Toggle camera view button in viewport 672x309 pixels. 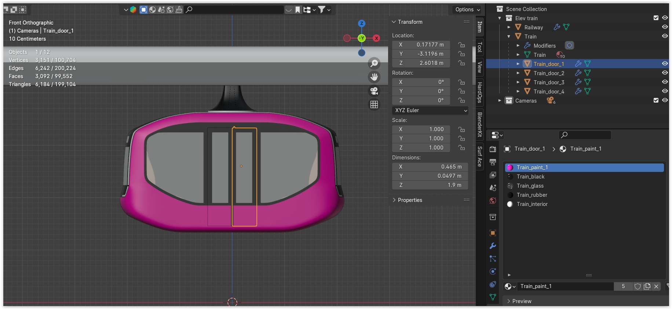(x=374, y=91)
